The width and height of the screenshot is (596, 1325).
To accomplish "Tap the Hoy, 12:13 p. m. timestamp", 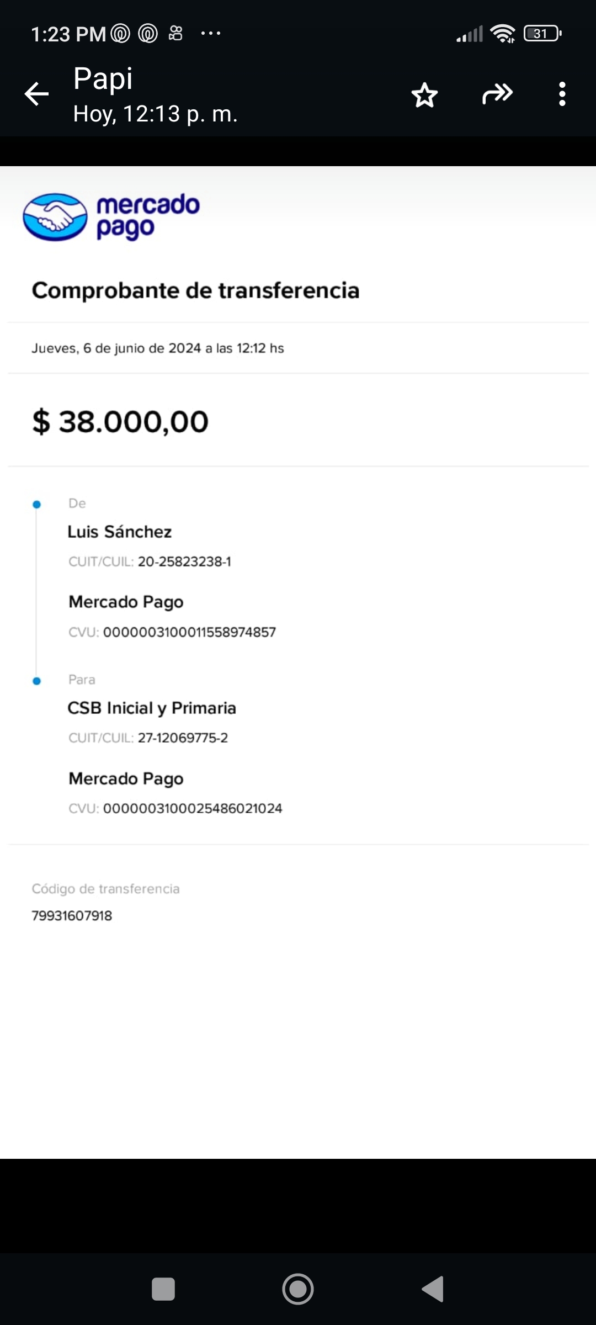I will pos(155,114).
